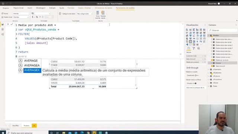Open Categoria de dados dropdown
The width and height of the screenshot is (238, 134).
coord(84,14)
